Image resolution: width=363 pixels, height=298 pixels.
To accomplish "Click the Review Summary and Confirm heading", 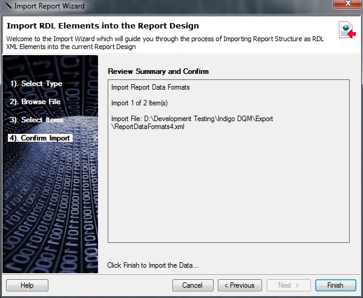I will (158, 71).
